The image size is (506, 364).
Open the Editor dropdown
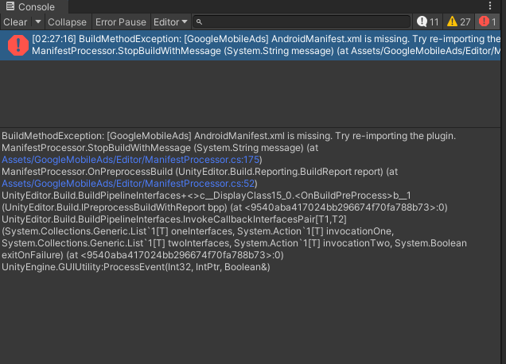(170, 22)
